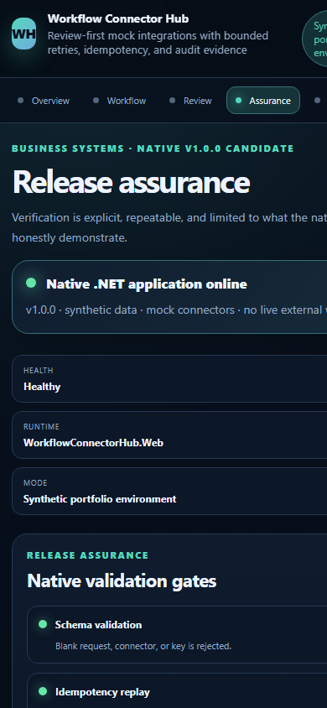Click the Schema validation gate title

coord(98,624)
